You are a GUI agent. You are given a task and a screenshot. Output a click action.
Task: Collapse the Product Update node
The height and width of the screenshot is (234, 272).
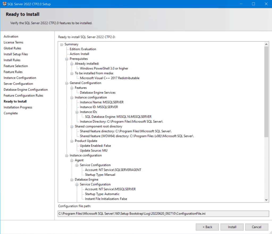(72, 141)
